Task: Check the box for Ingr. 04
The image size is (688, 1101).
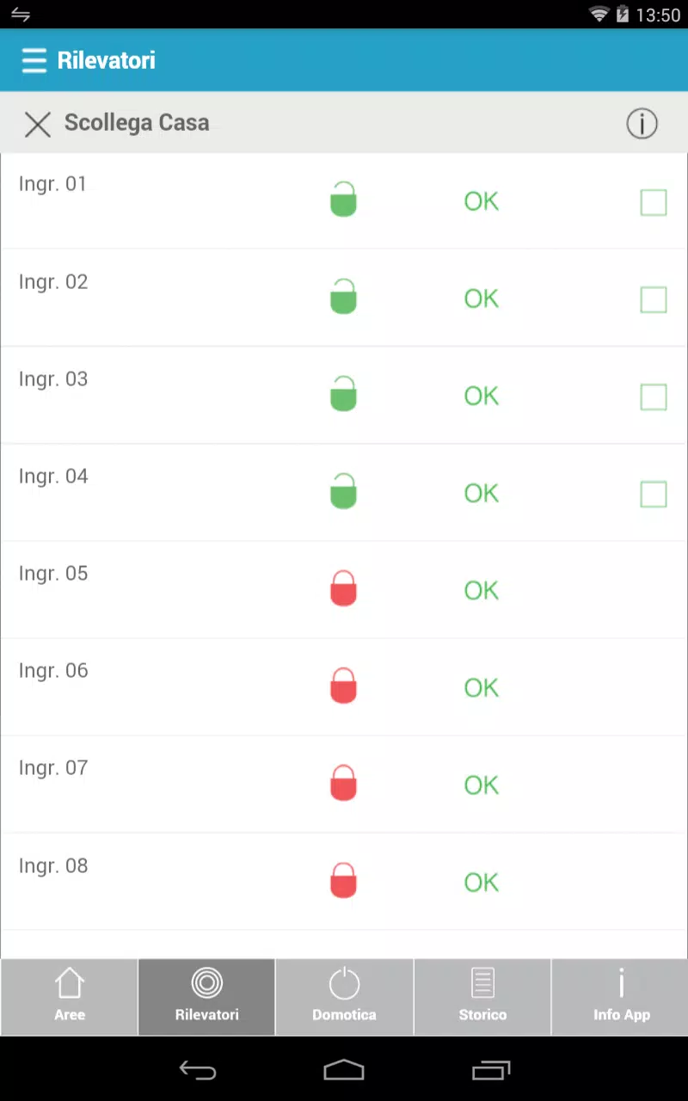Action: (x=654, y=494)
